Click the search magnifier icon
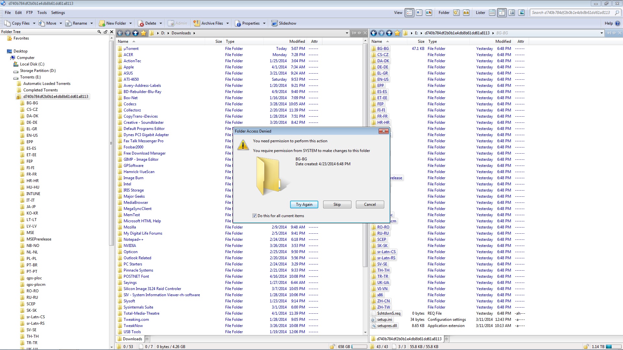The image size is (623, 350). pyautogui.click(x=617, y=13)
